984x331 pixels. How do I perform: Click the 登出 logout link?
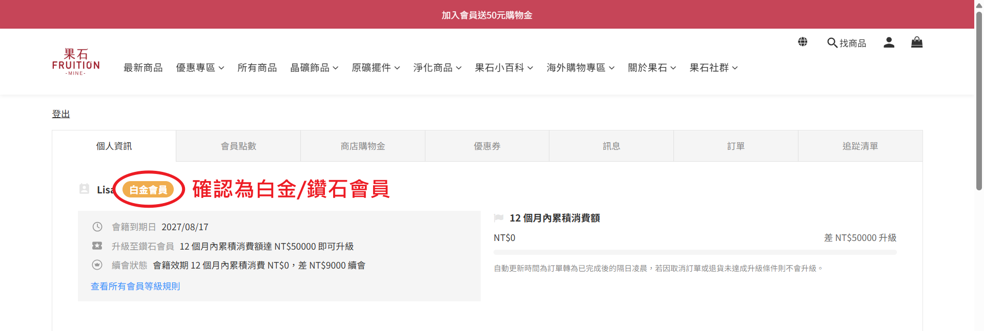click(61, 114)
